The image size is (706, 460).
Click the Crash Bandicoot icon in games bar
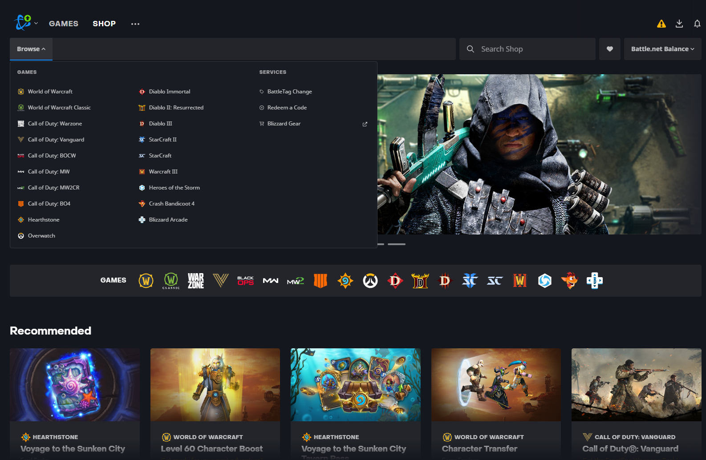point(570,281)
